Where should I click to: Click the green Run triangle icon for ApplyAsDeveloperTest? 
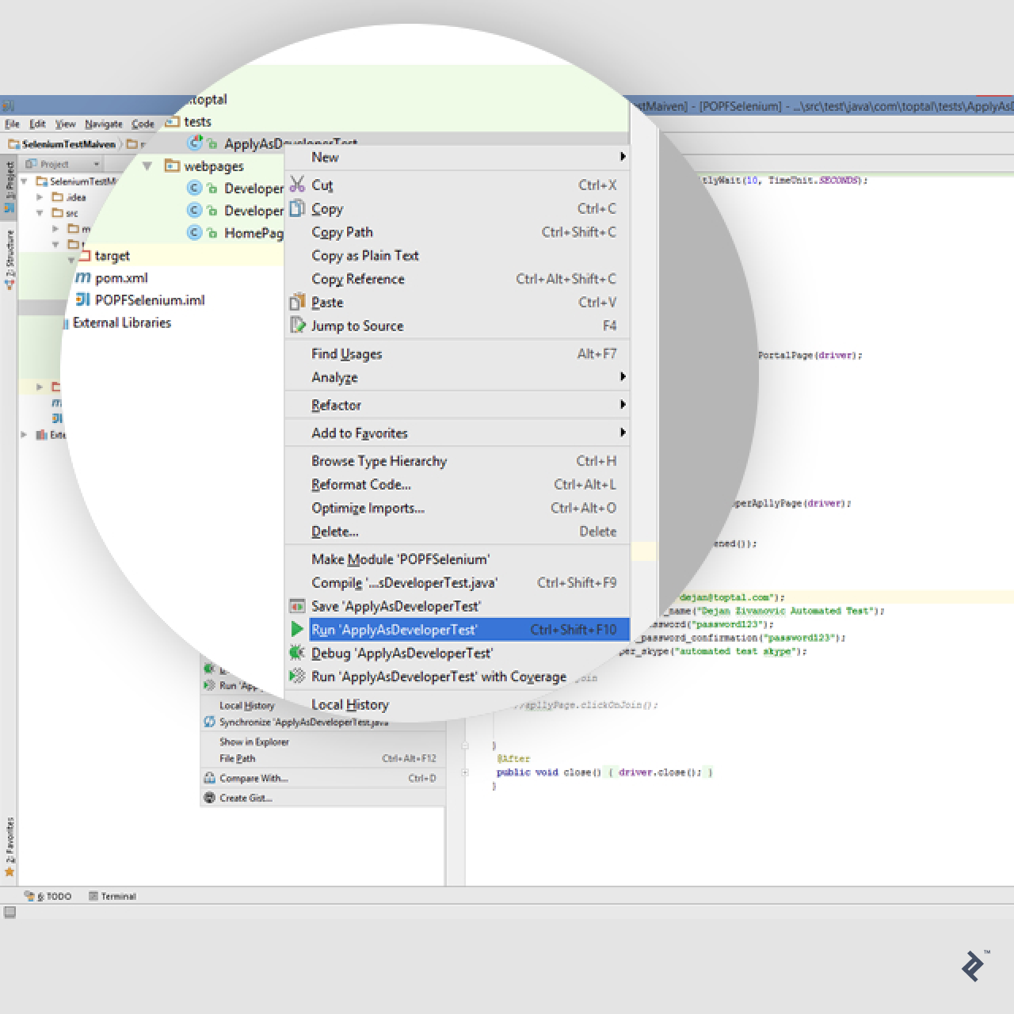click(x=298, y=629)
